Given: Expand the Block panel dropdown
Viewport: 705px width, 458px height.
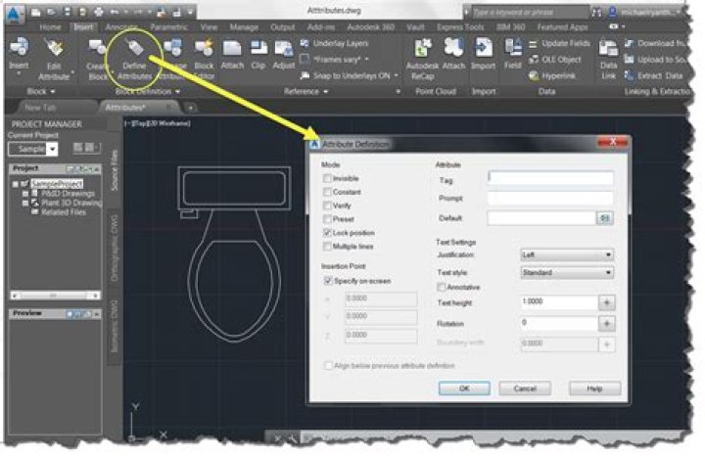Looking at the screenshot, I should click(40, 91).
